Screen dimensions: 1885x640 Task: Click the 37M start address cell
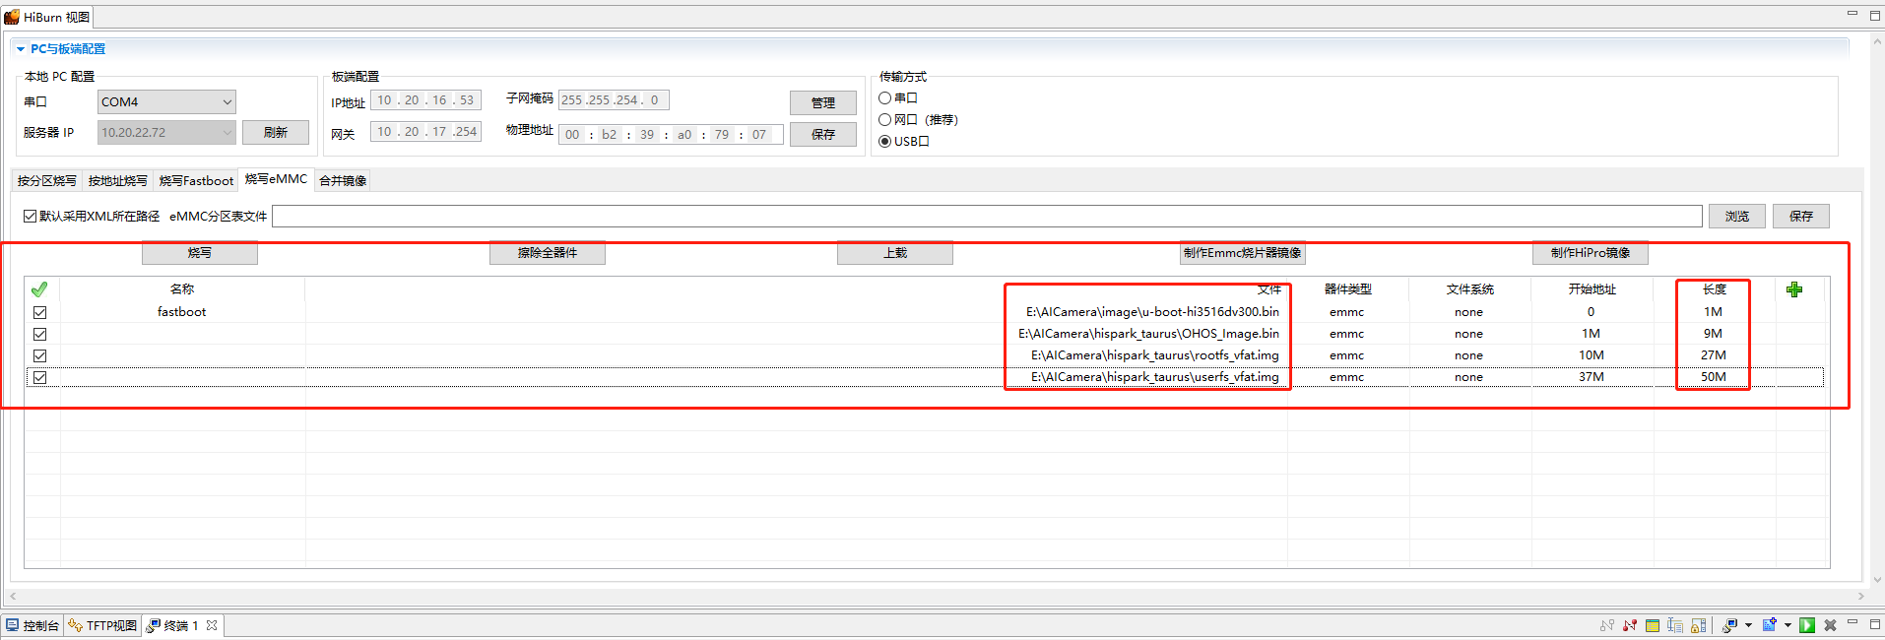(1592, 377)
